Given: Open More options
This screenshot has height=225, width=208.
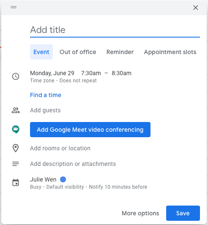Looking at the screenshot, I should point(140,213).
